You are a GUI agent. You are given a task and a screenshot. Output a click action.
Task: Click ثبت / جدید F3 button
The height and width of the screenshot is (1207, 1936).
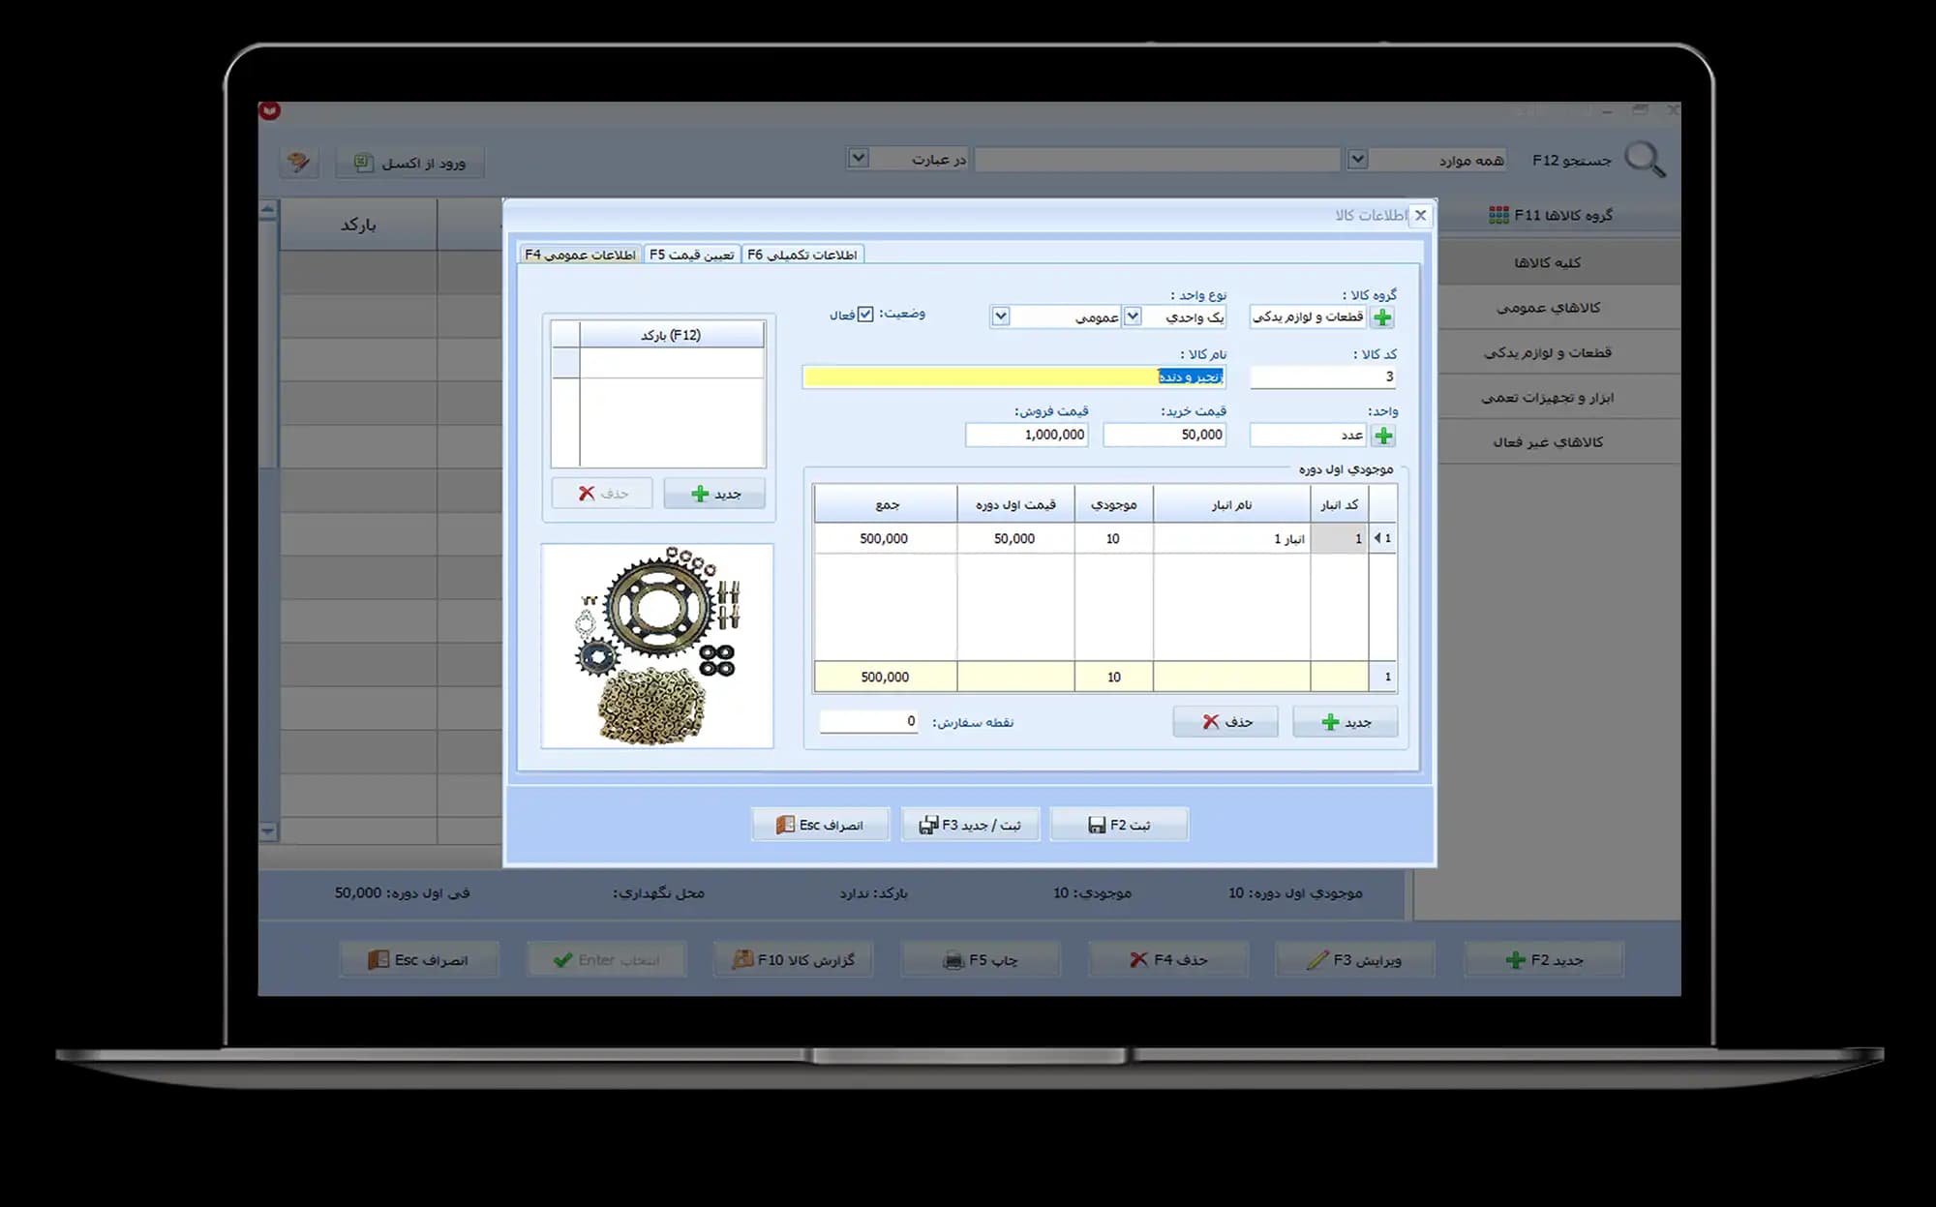click(x=970, y=825)
